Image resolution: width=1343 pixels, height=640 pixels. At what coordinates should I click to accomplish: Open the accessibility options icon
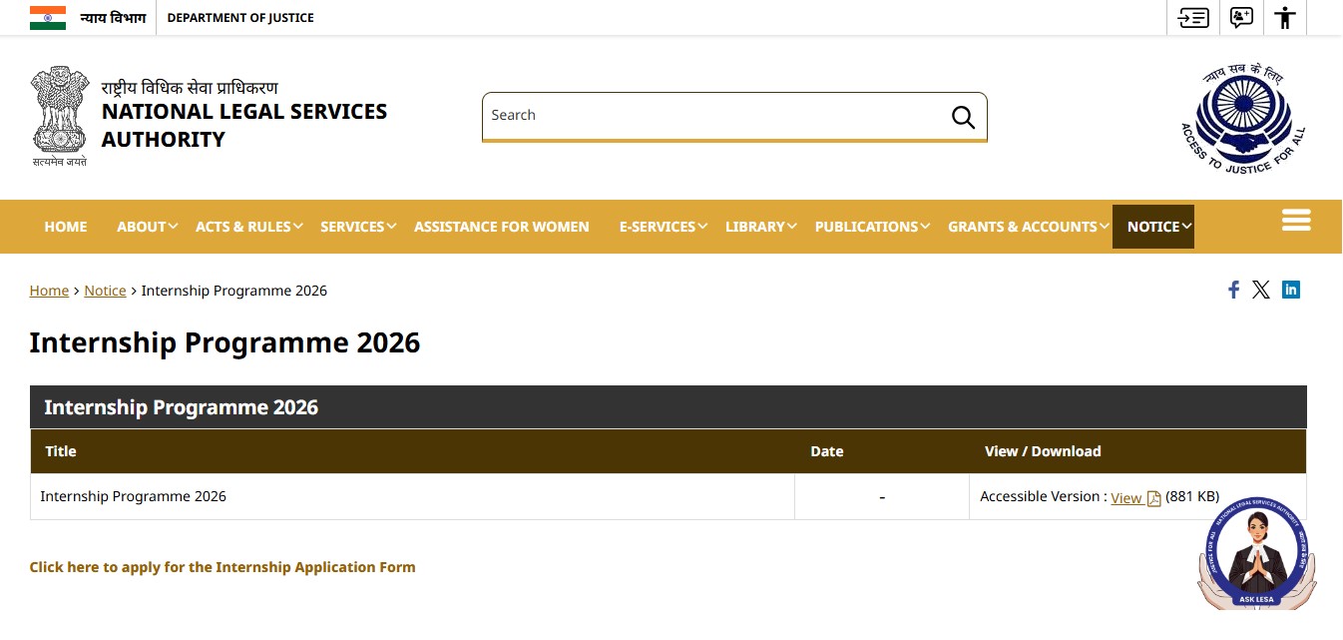1285,17
